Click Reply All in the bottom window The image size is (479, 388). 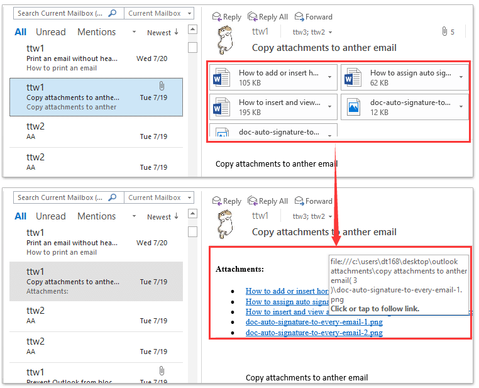(x=268, y=201)
